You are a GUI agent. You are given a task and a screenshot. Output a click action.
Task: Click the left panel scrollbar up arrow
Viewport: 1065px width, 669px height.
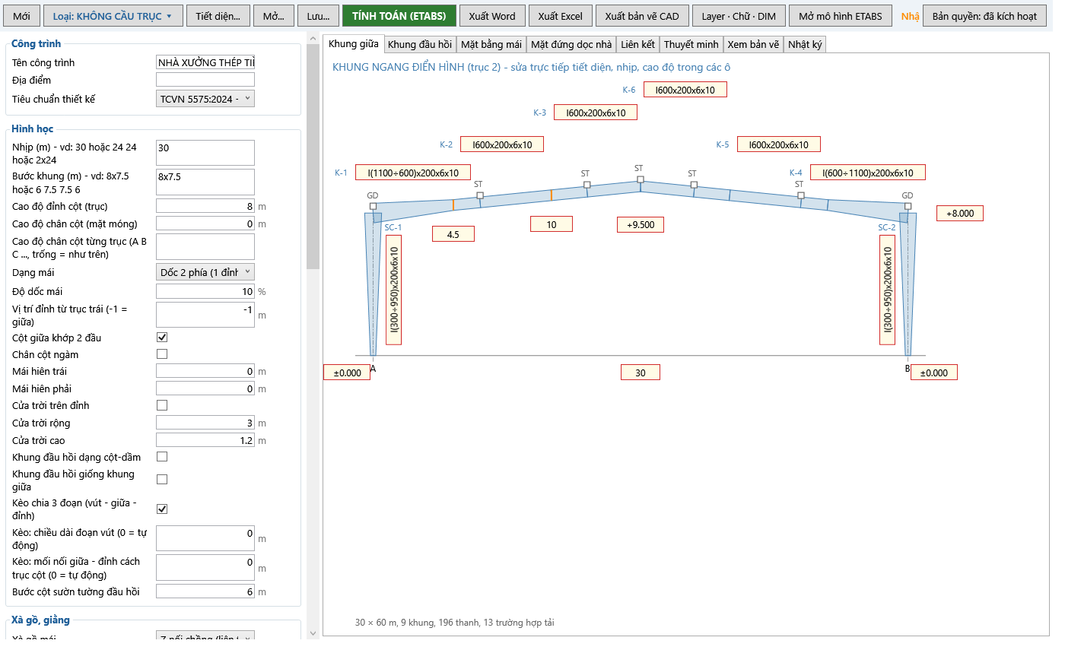coord(313,38)
